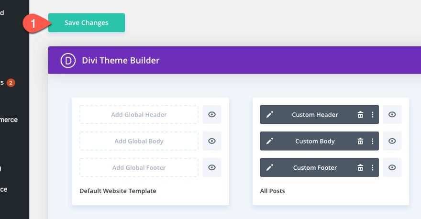The image size is (421, 219).
Task: Click Add Global Body placeholder
Action: [139, 141]
